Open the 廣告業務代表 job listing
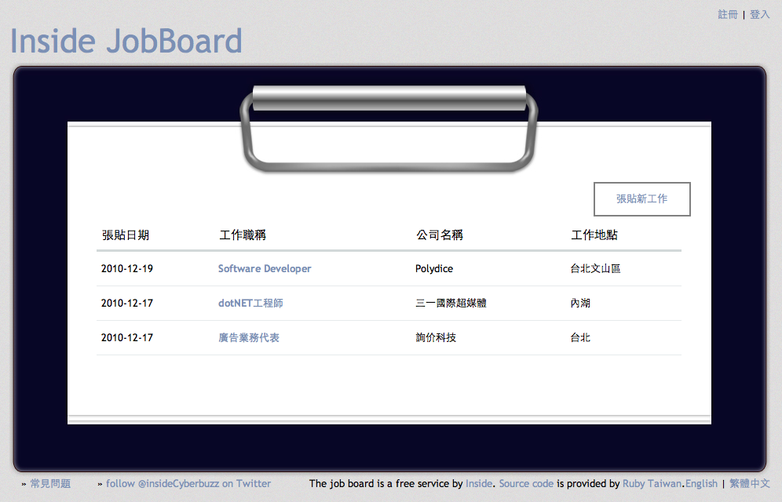 click(x=248, y=337)
